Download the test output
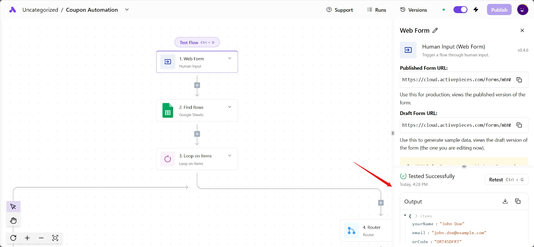Viewport: 534px width, 247px height. 505,201
